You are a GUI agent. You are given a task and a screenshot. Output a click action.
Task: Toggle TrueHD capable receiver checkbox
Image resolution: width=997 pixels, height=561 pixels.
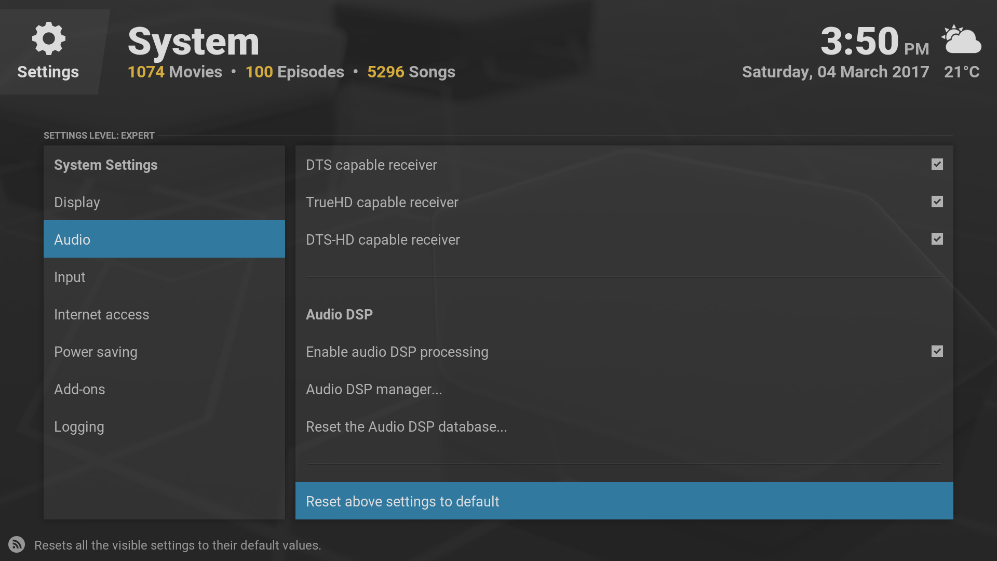point(937,202)
